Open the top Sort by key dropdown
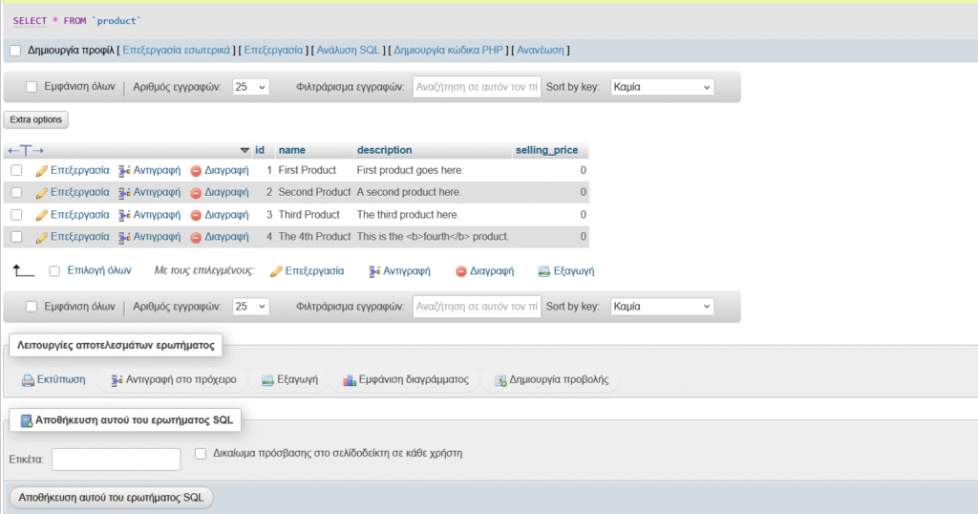This screenshot has height=514, width=978. click(x=661, y=87)
